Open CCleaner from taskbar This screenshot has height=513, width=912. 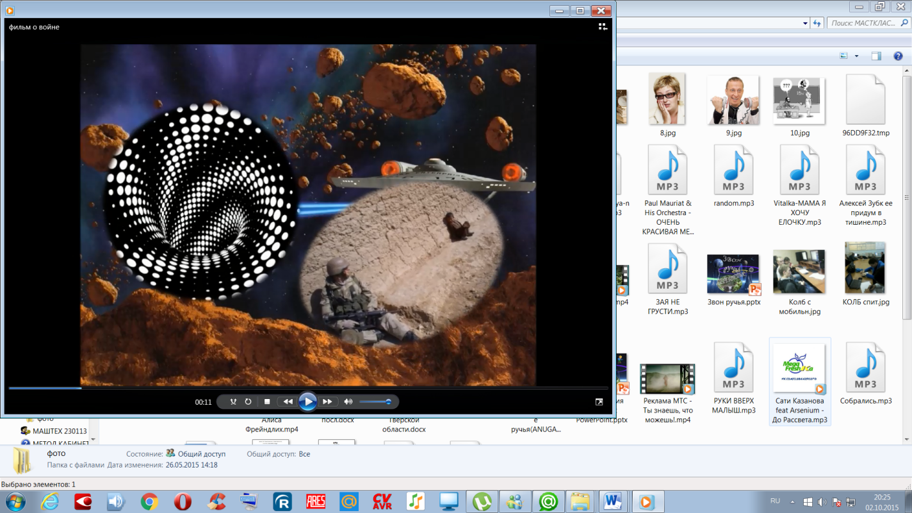[x=216, y=501]
